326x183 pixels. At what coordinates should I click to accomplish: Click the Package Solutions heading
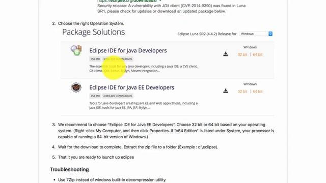pyautogui.click(x=94, y=32)
